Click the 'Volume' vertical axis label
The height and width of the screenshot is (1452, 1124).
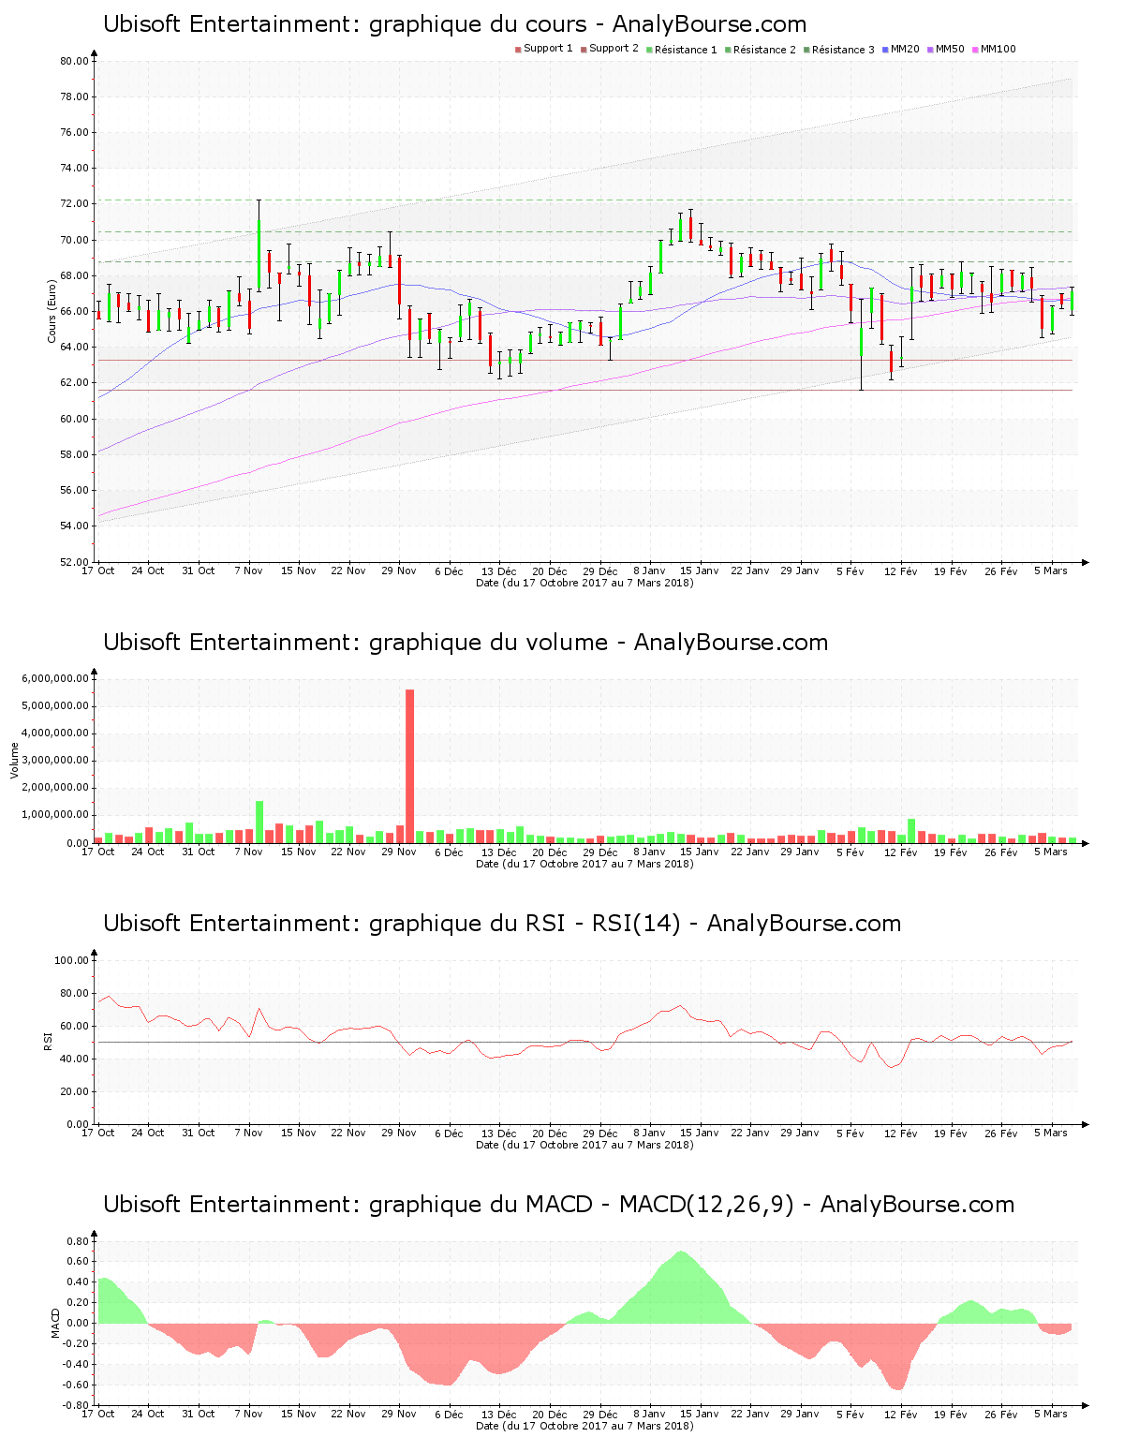click(x=14, y=761)
